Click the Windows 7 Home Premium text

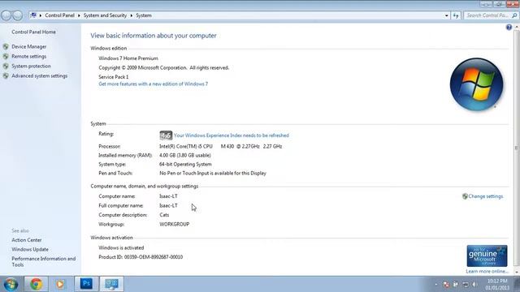128,58
